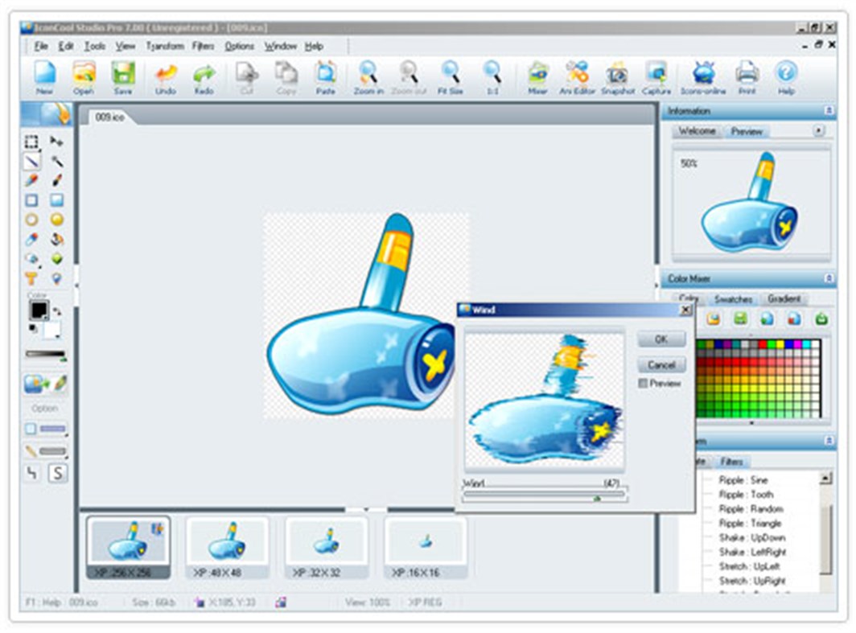The image size is (856, 633).
Task: Click the Snapshot toolbar icon
Action: click(617, 77)
